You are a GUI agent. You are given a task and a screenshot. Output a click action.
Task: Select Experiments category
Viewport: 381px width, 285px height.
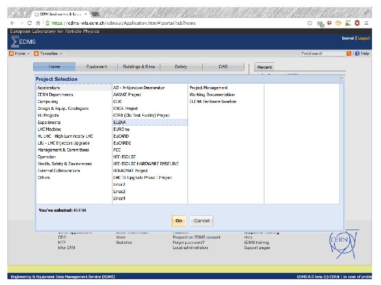pyautogui.click(x=74, y=122)
